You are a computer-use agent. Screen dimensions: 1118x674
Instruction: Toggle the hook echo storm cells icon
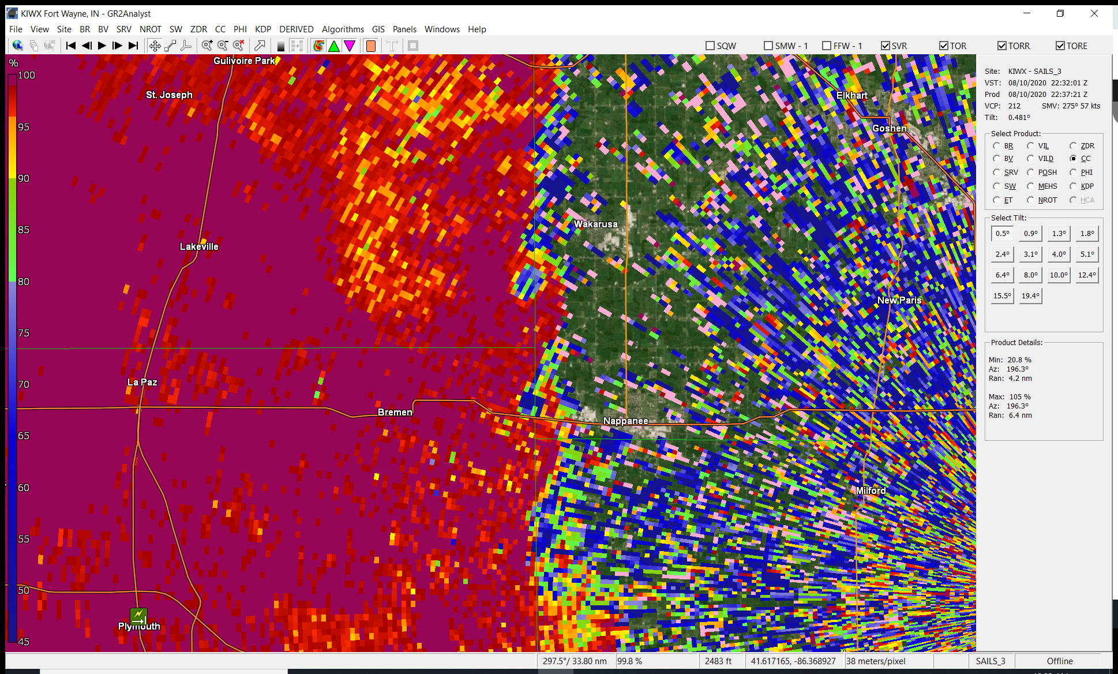(318, 46)
